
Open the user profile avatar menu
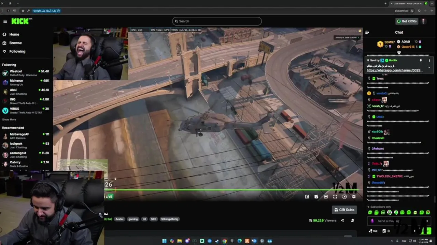(423, 21)
